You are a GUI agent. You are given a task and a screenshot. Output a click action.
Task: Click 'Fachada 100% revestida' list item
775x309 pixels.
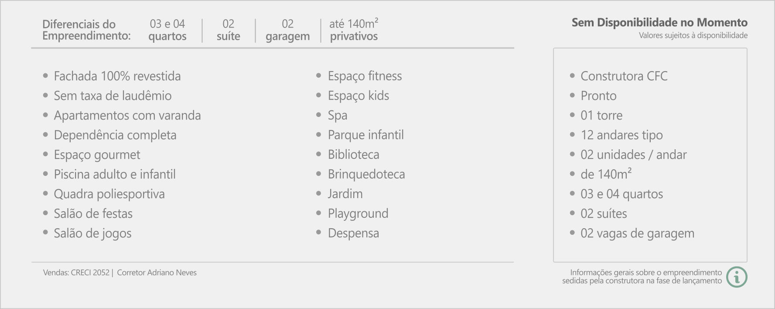(117, 76)
